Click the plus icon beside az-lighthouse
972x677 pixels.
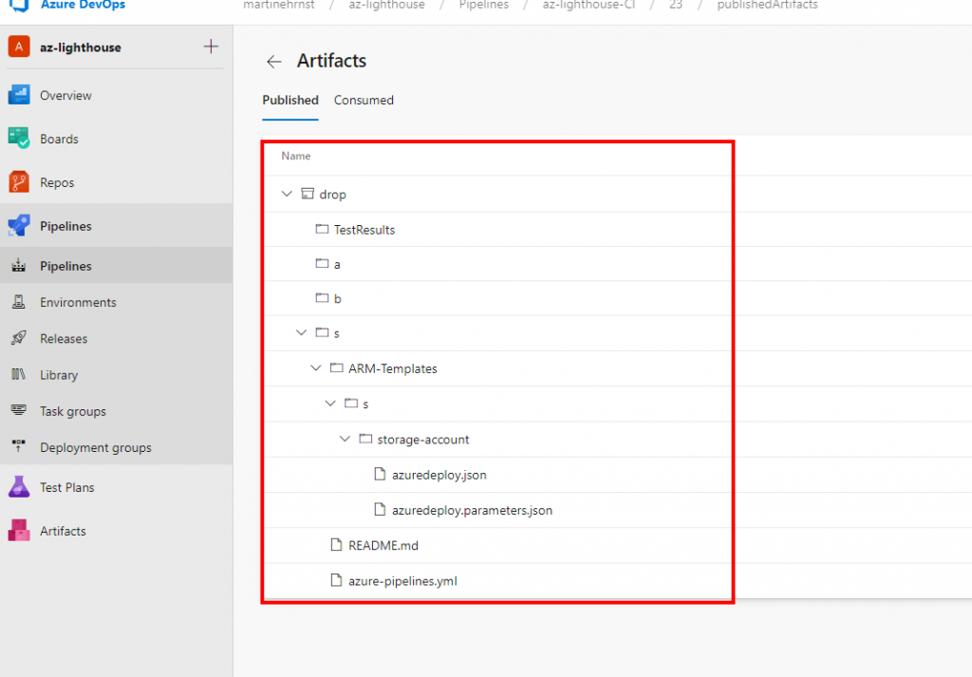pyautogui.click(x=211, y=47)
